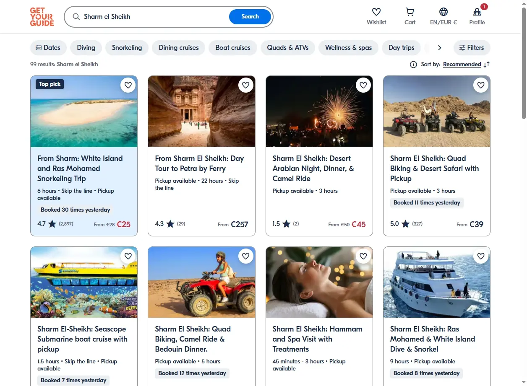Select the Dining cruises chip

tap(179, 48)
